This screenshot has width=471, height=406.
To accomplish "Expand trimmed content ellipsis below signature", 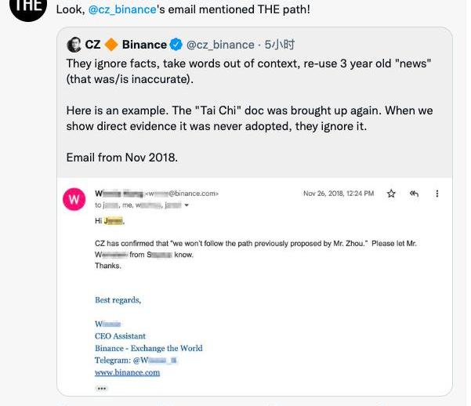I will point(102,388).
